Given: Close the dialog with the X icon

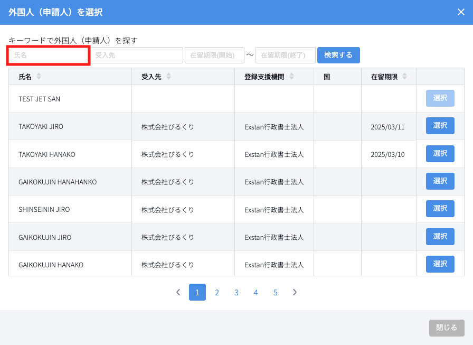Looking at the screenshot, I should [x=461, y=12].
